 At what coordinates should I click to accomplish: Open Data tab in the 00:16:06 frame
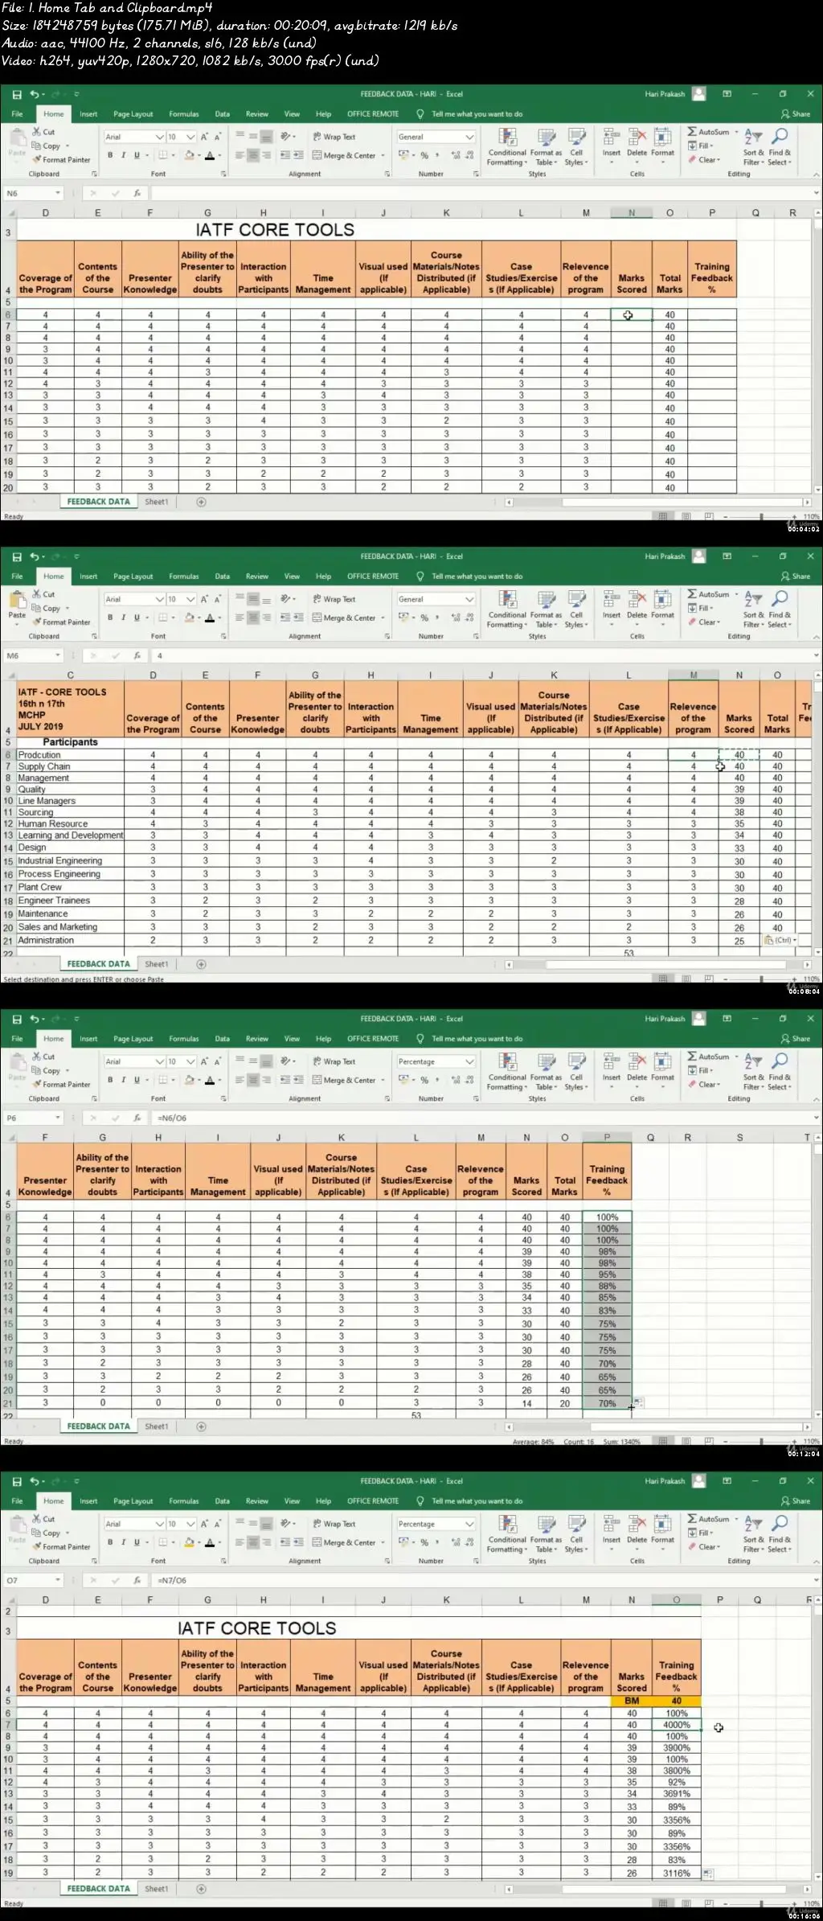tap(223, 1501)
